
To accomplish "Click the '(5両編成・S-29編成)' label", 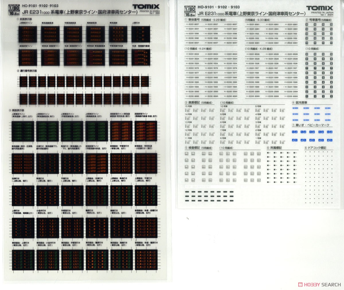I will (x=214, y=20).
